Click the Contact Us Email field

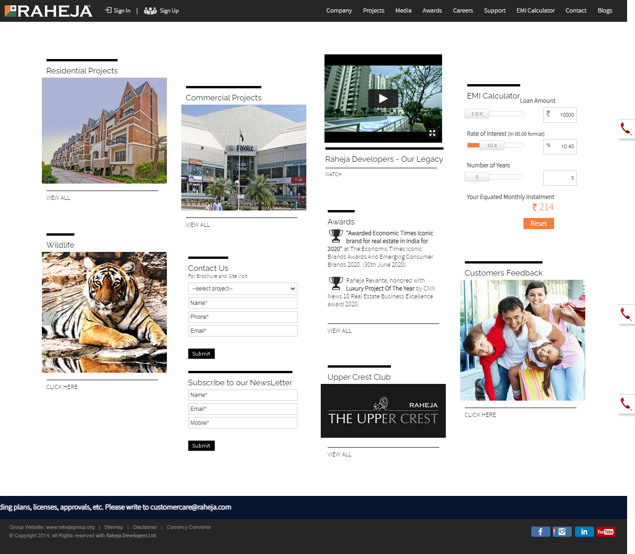click(x=243, y=331)
